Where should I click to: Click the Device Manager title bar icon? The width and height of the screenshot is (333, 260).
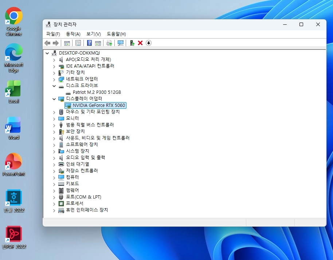click(x=48, y=24)
